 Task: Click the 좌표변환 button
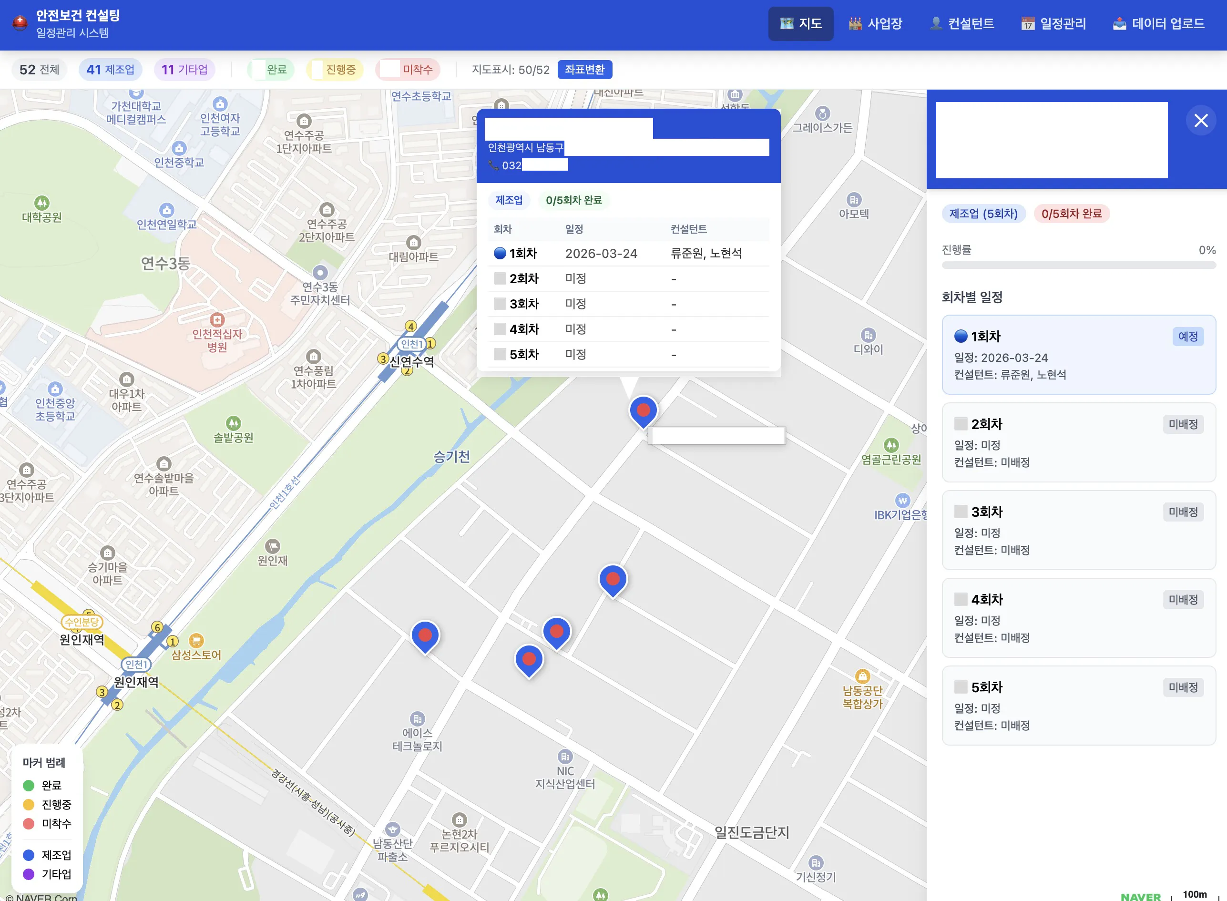click(584, 69)
